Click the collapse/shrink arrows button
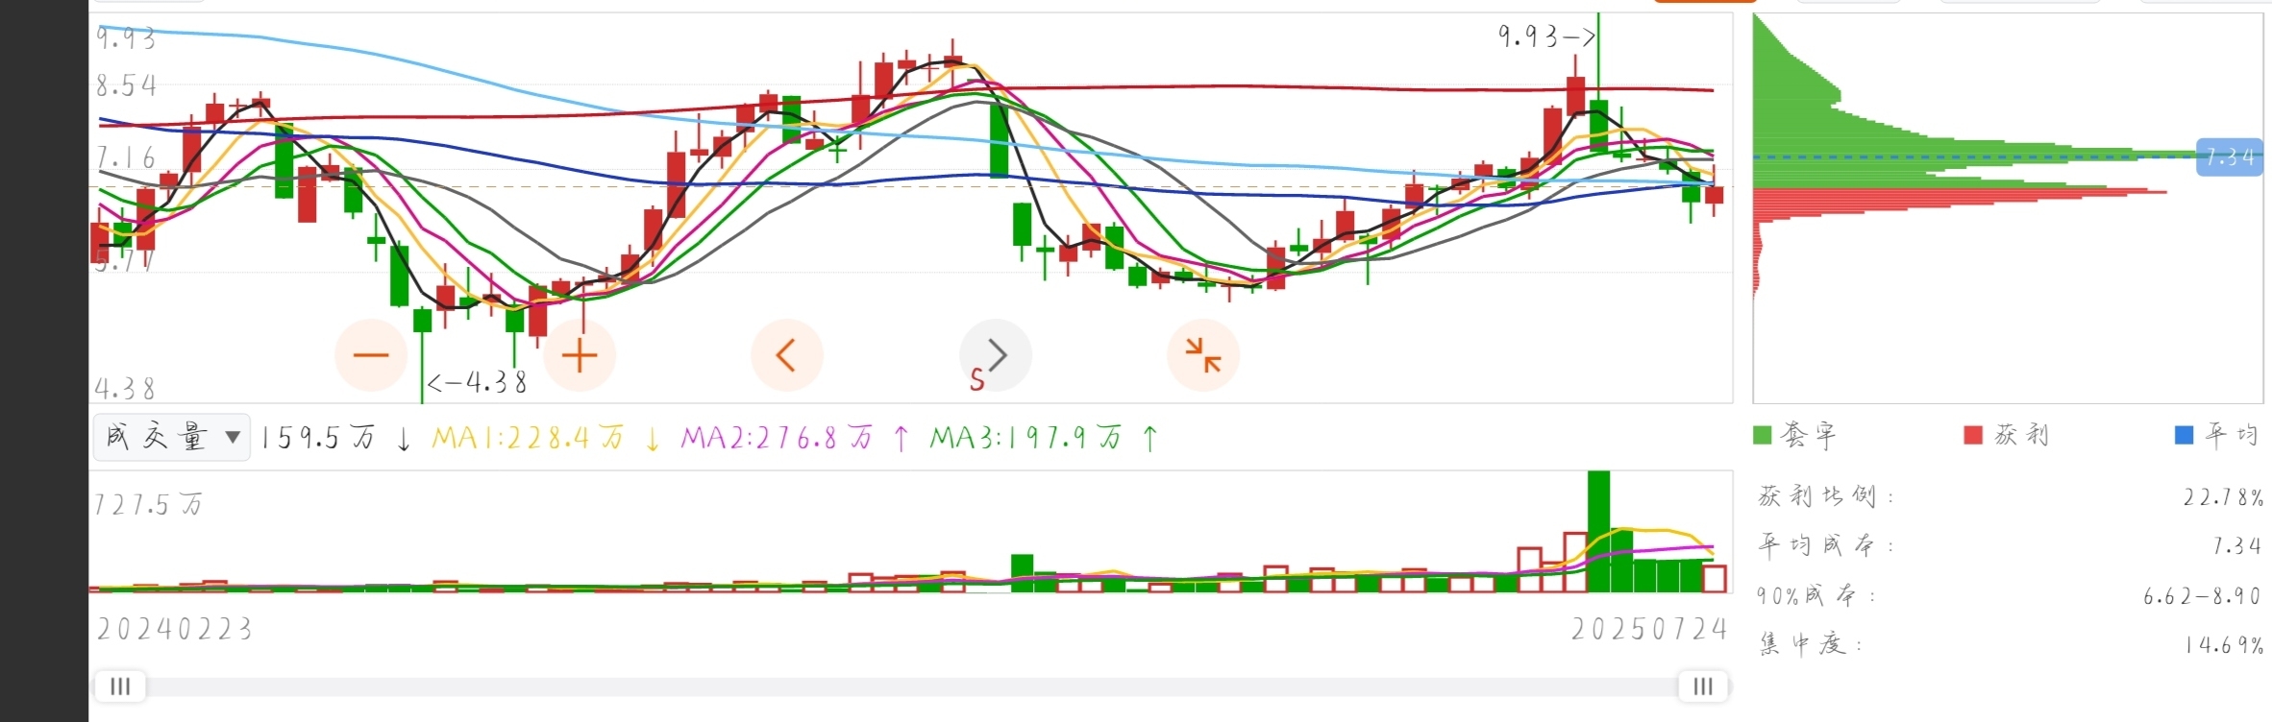This screenshot has width=2272, height=722. [x=1203, y=355]
